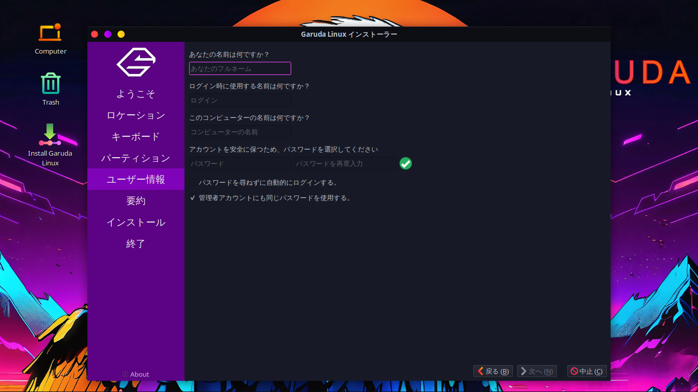
Task: Uncheck 管理者アカウントにも同じパスワードを使用する checkbox
Action: coord(193,198)
